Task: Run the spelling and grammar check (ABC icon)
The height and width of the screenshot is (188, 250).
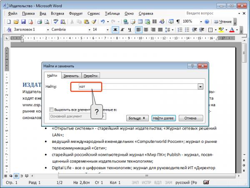Action: coord(56,22)
